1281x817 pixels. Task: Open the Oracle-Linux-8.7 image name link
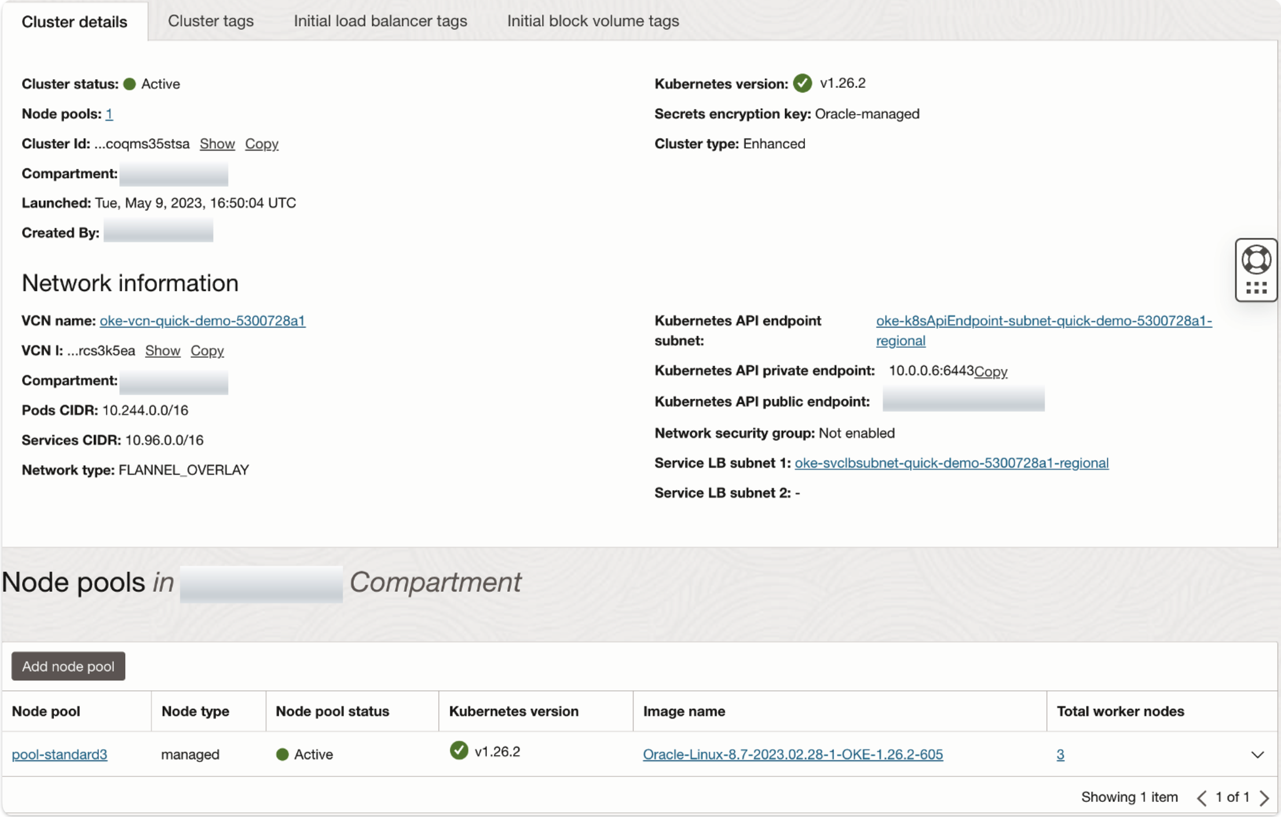[793, 754]
